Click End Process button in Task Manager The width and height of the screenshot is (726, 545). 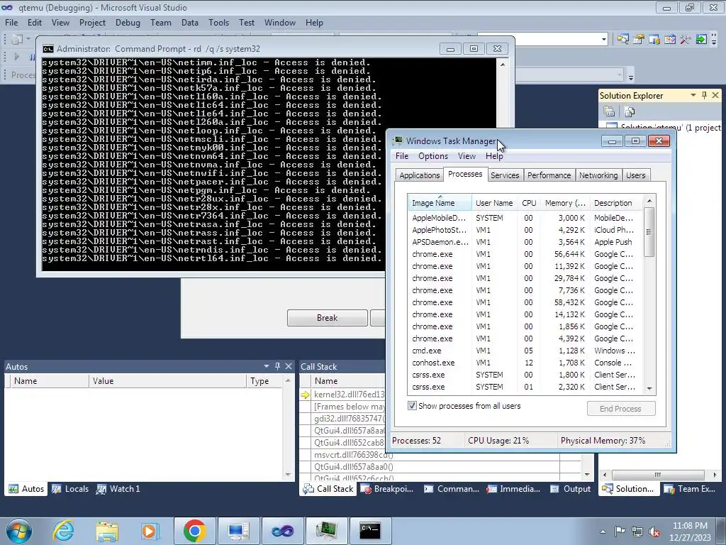tap(620, 408)
